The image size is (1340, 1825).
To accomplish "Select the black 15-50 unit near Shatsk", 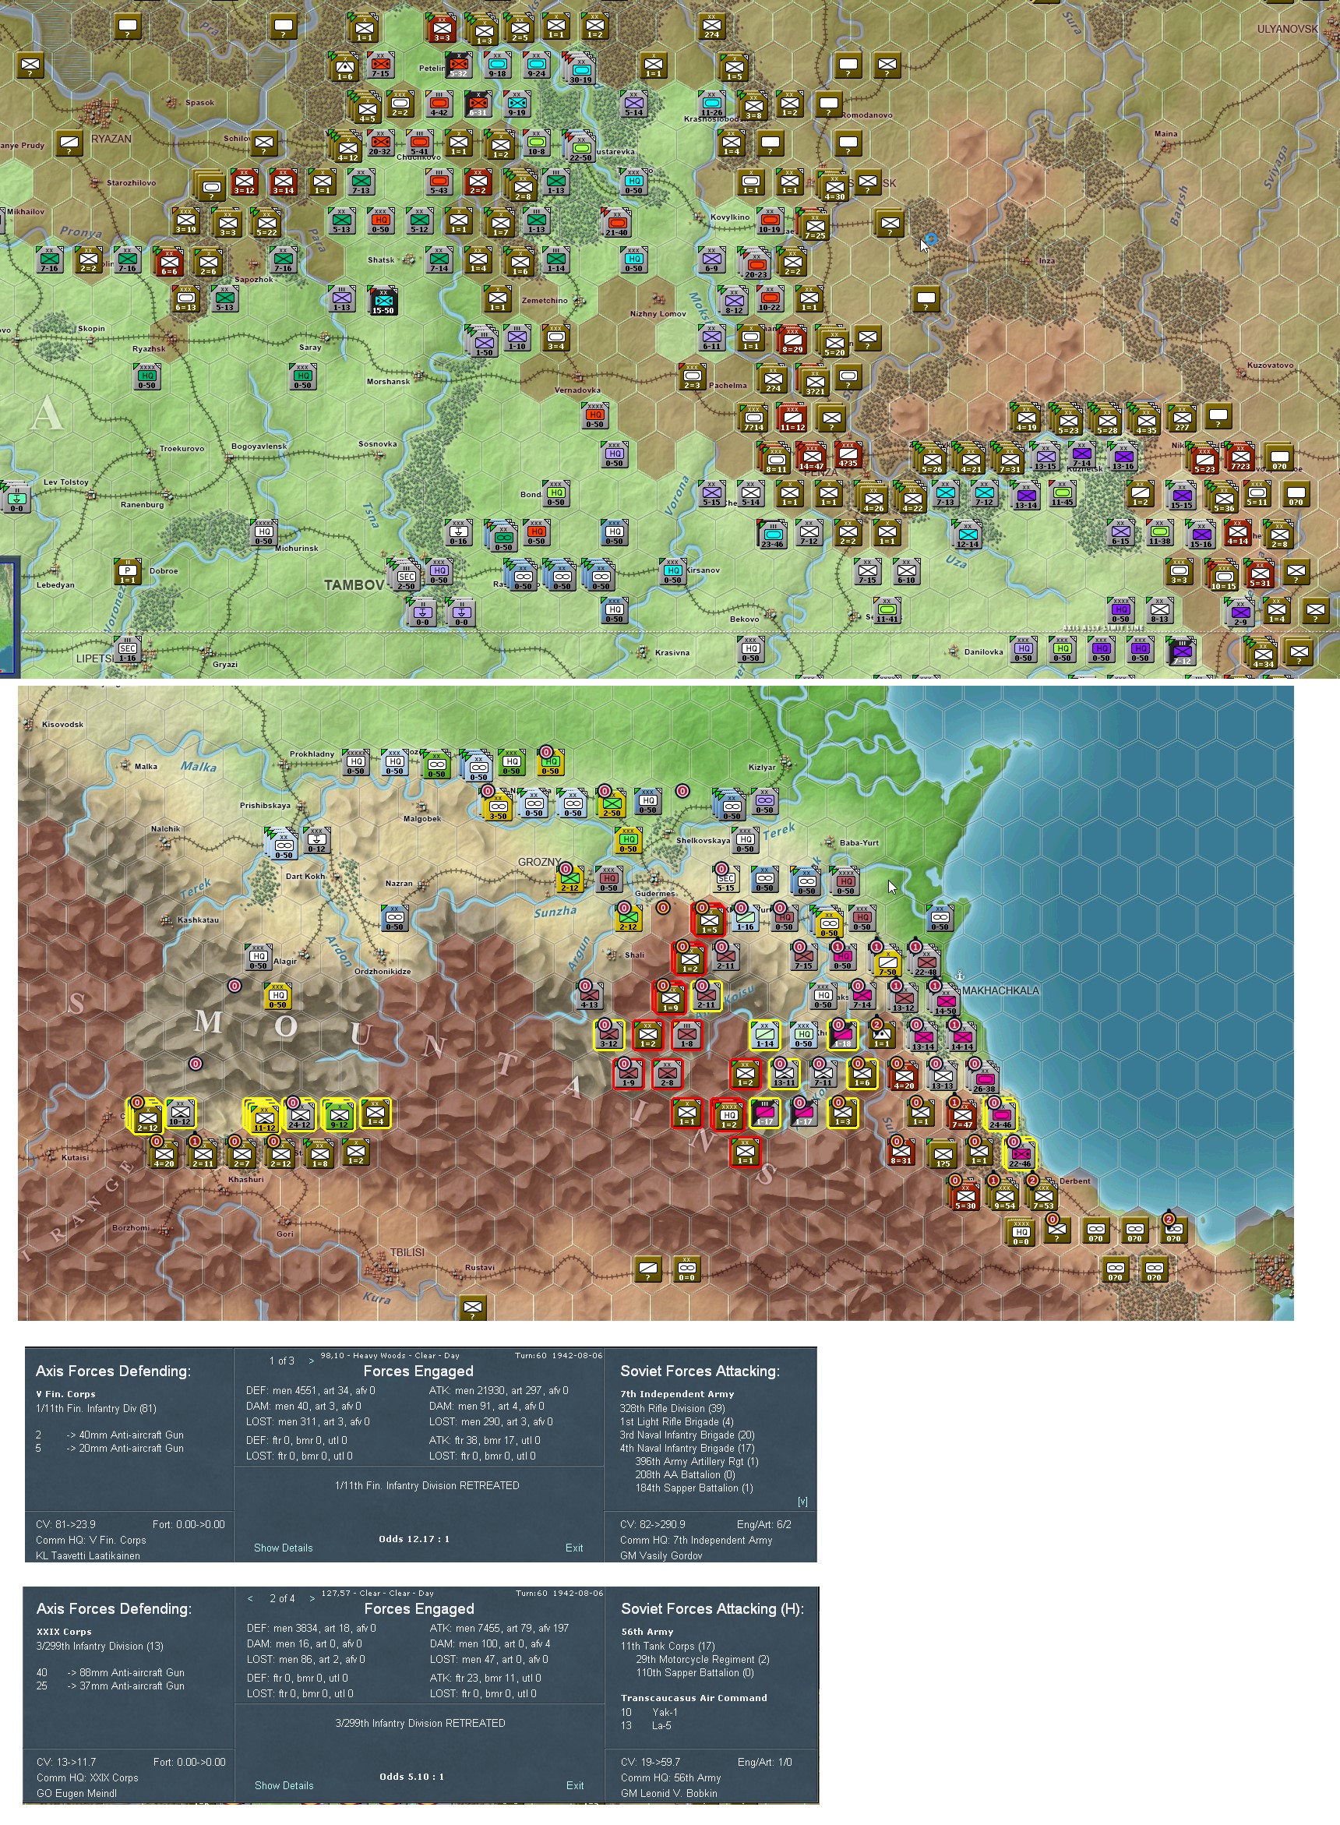I will (383, 301).
